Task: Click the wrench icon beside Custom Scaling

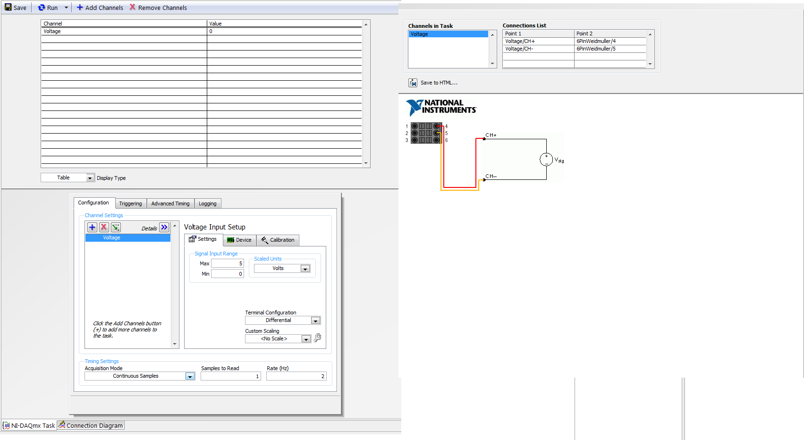Action: coord(317,338)
